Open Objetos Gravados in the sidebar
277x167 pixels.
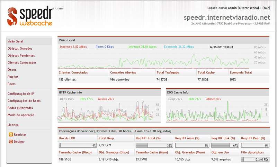pyautogui.click(x=20, y=48)
